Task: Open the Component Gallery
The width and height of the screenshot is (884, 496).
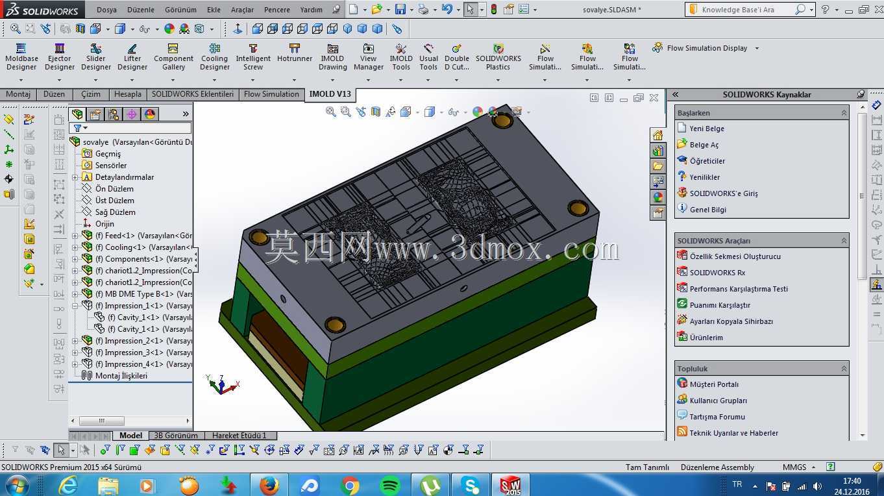Action: click(x=173, y=57)
